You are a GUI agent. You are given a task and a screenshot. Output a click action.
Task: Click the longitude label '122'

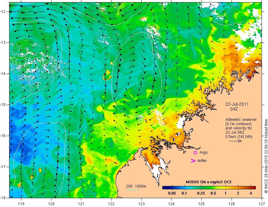point(111,204)
